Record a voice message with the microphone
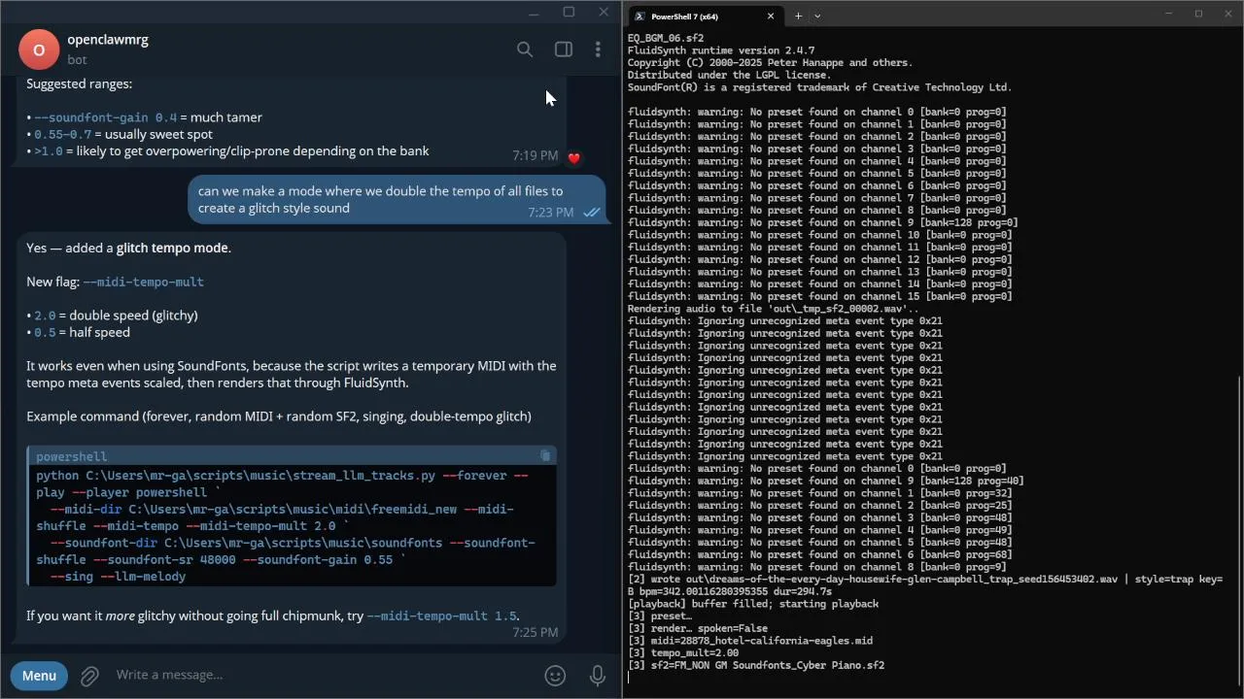 pyautogui.click(x=598, y=676)
